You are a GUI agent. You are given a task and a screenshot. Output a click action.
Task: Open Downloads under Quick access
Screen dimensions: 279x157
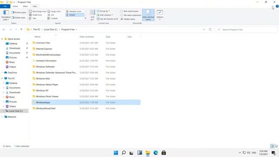tap(14, 48)
